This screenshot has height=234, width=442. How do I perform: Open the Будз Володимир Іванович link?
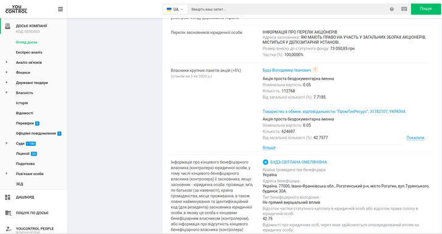(287, 71)
